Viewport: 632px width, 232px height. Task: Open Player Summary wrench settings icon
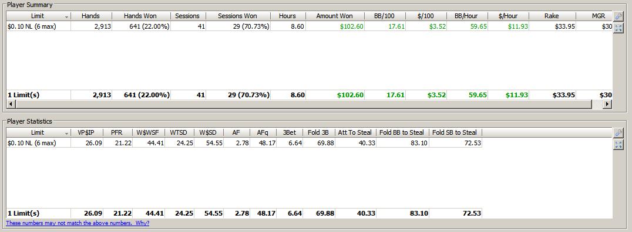(x=618, y=16)
